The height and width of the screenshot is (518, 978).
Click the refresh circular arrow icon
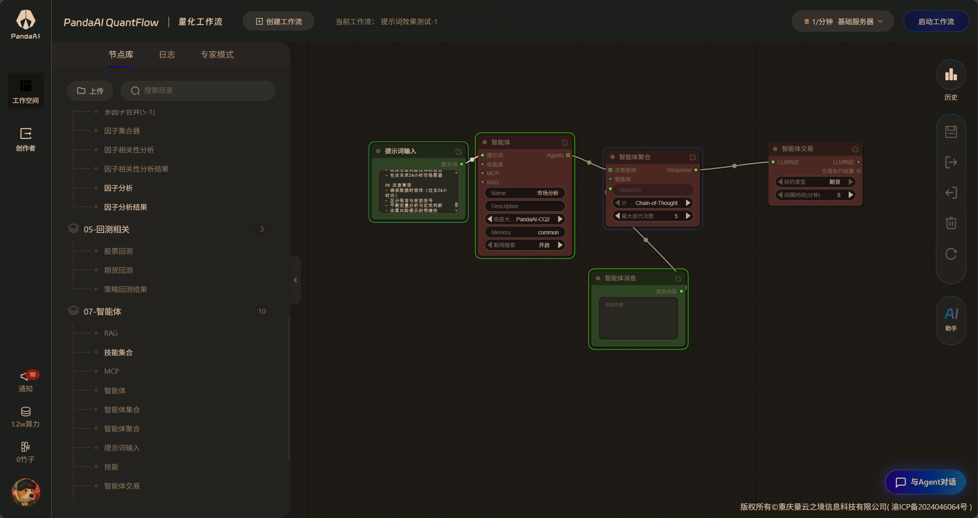click(951, 254)
